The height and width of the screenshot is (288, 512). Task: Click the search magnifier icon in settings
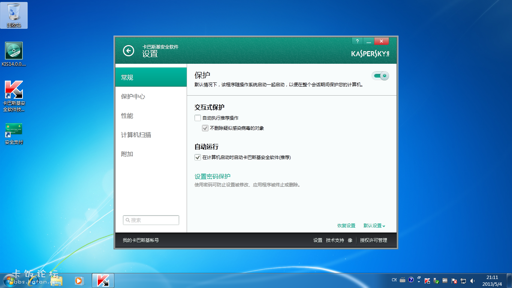(x=128, y=220)
